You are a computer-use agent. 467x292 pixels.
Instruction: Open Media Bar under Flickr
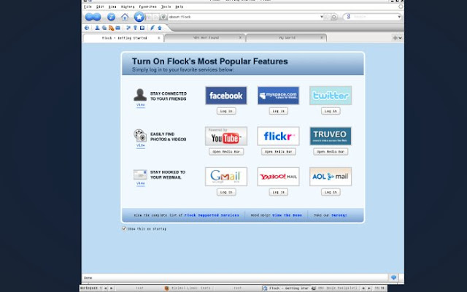coord(279,152)
